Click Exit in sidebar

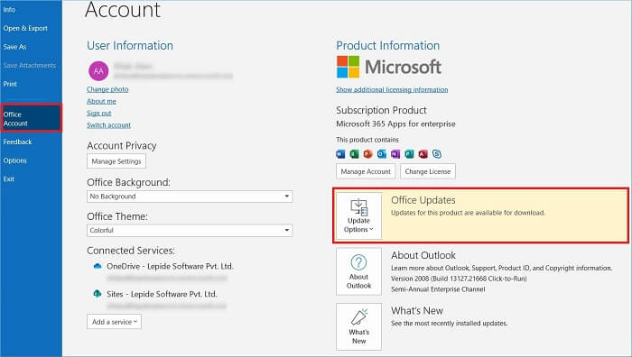click(9, 178)
